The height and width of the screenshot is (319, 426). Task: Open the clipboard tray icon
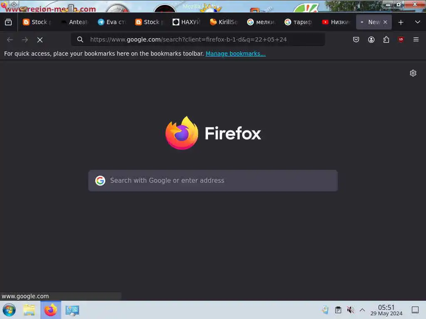pyautogui.click(x=338, y=310)
